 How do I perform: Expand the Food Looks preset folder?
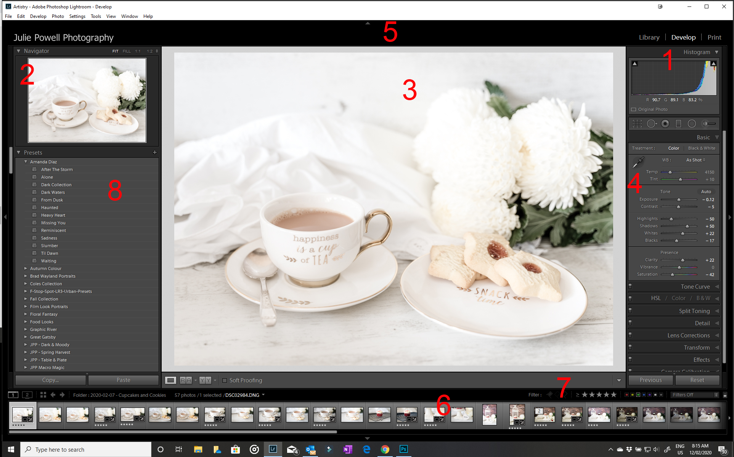26,322
